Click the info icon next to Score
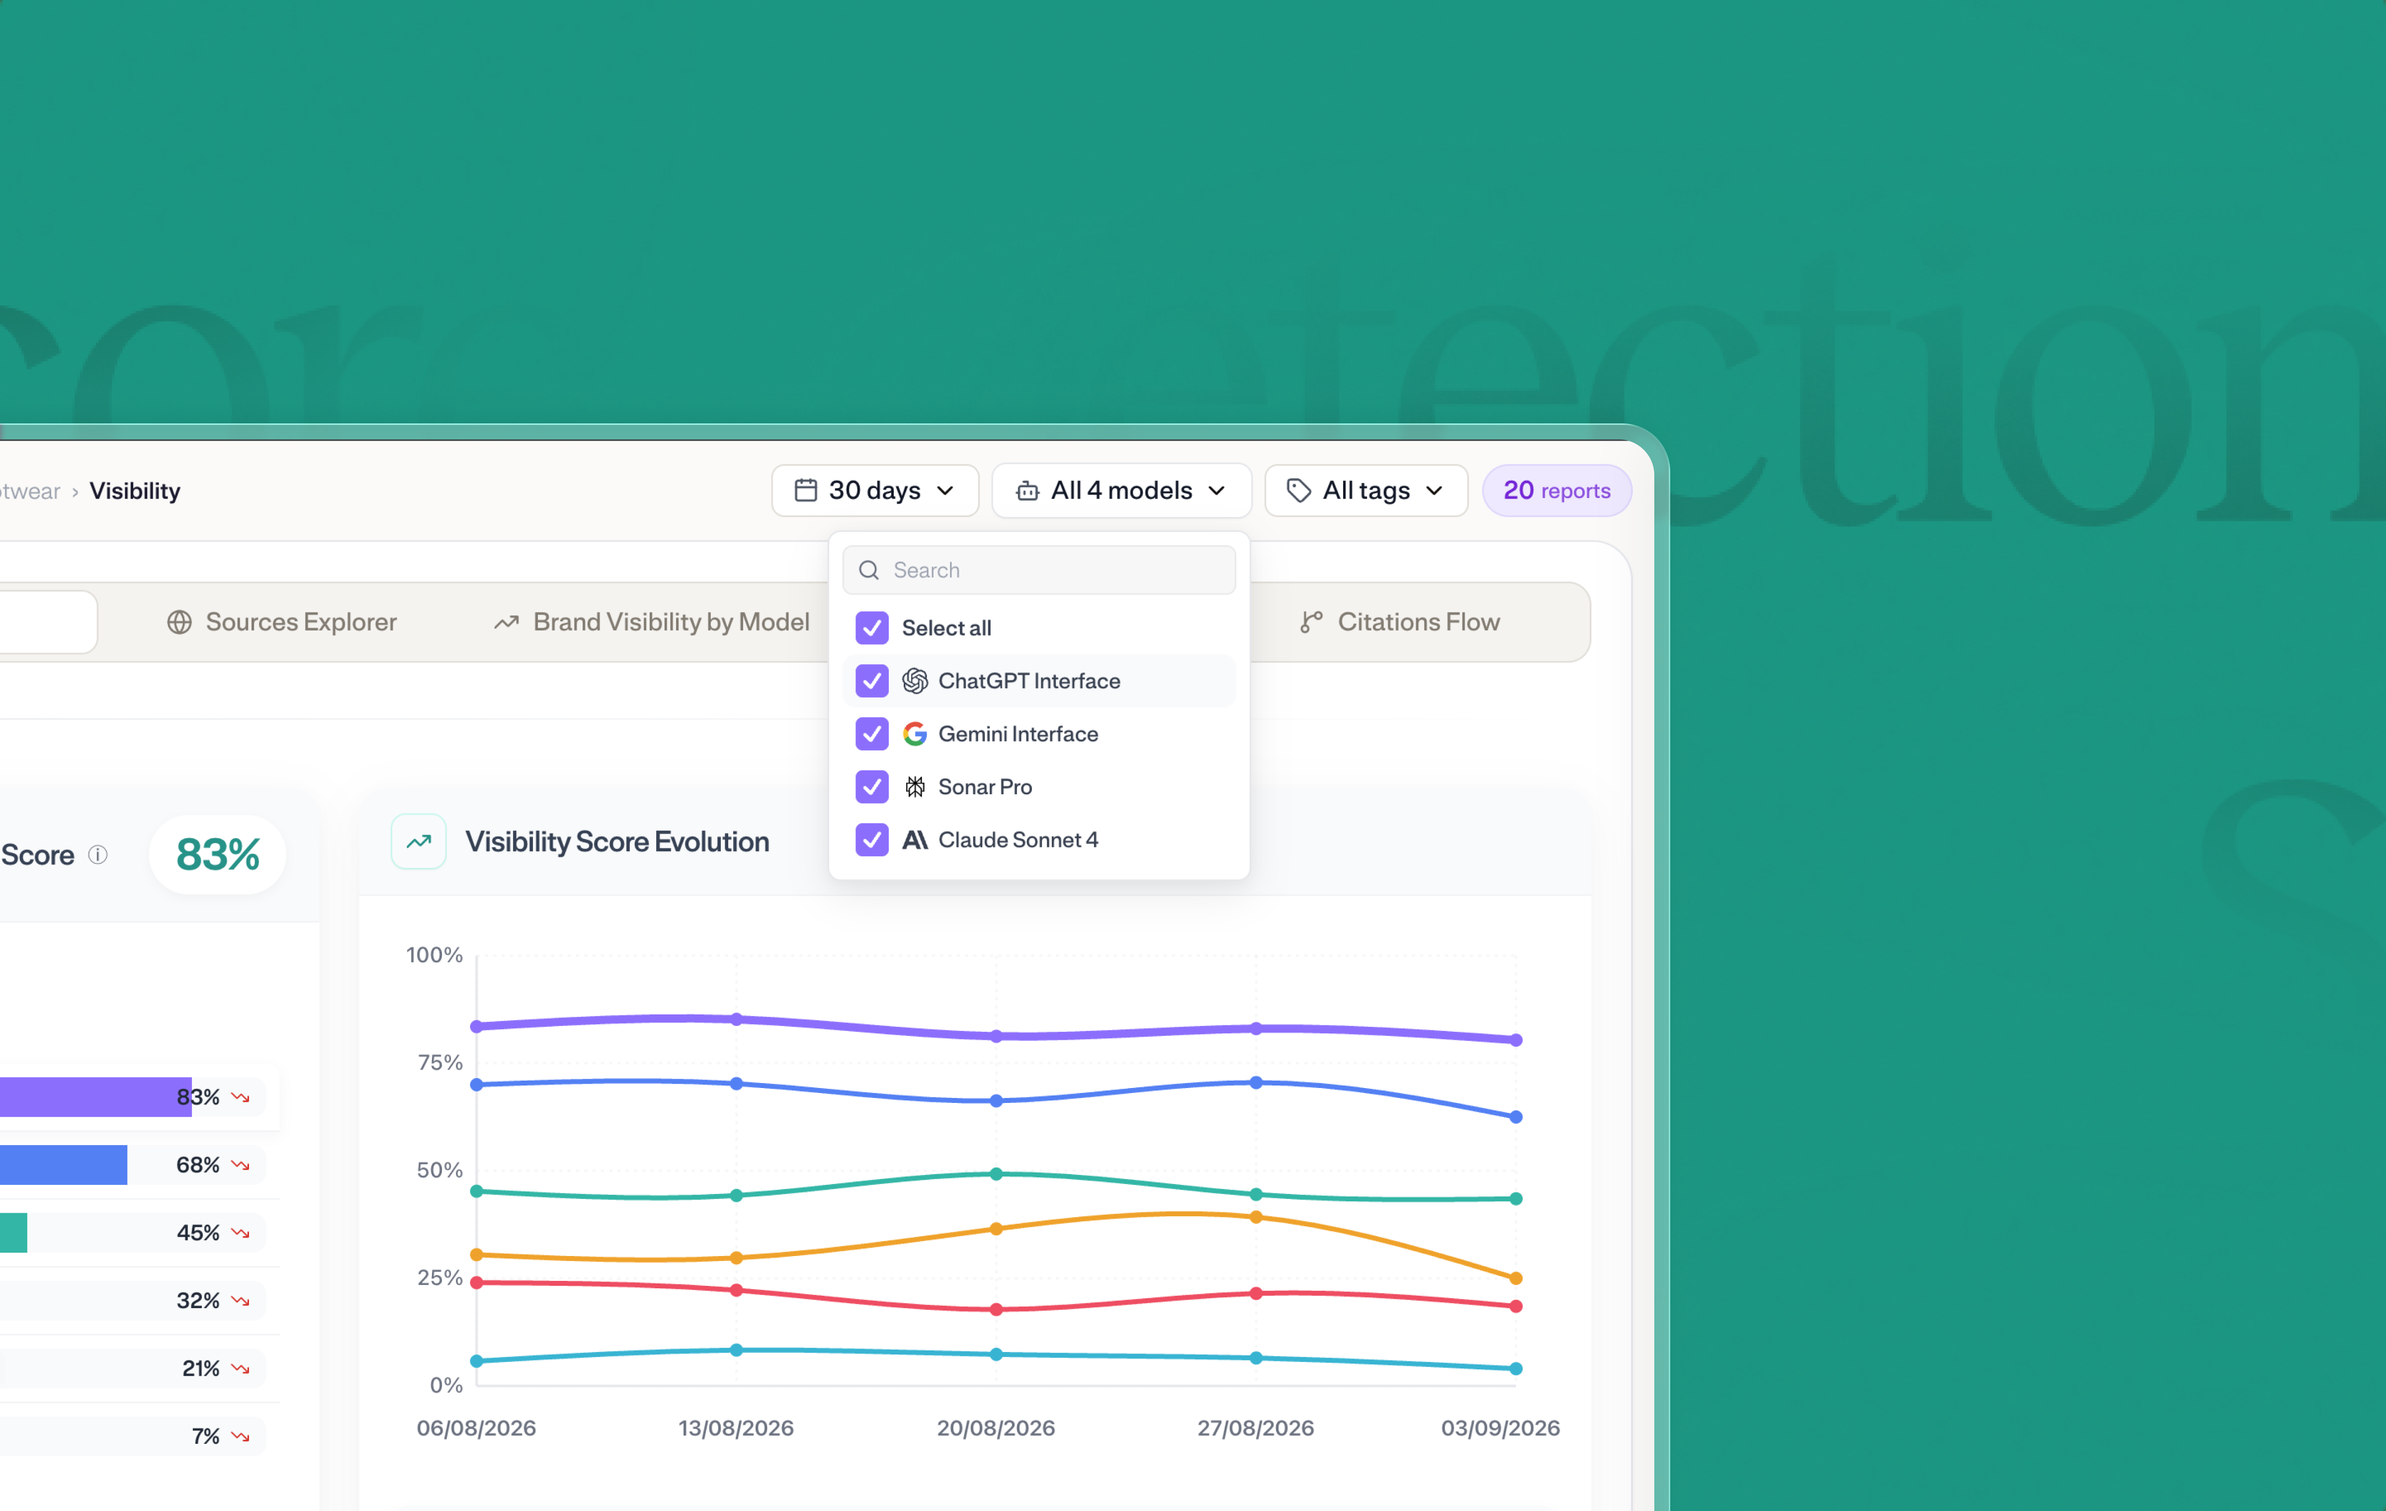This screenshot has width=2386, height=1511. click(97, 854)
